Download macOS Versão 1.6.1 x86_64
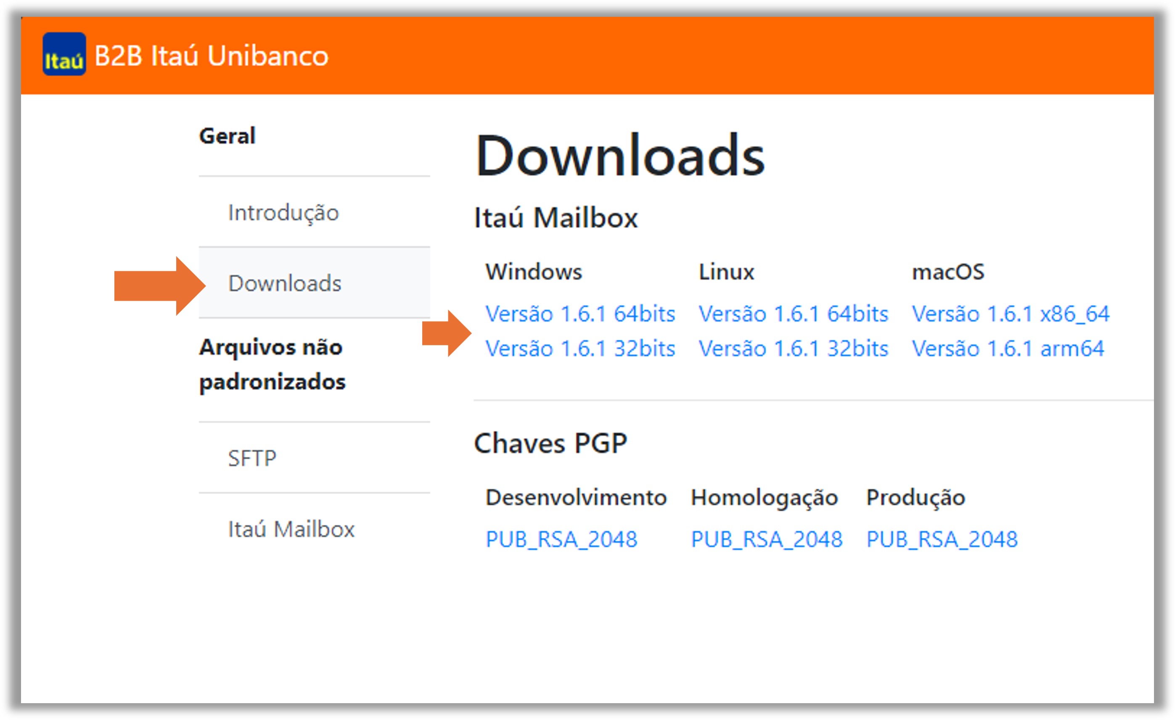1175x720 pixels. [x=1010, y=314]
